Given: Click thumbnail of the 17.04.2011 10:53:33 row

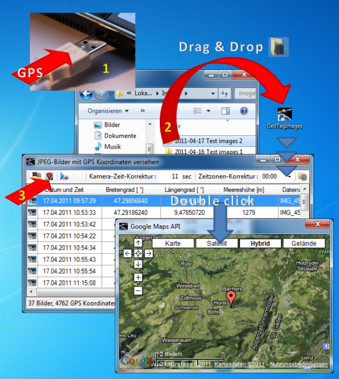Looking at the screenshot, I should tap(32, 213).
